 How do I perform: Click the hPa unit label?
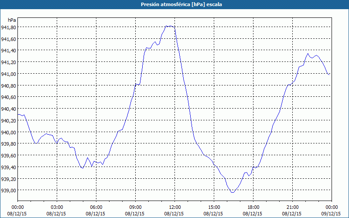pyautogui.click(x=12, y=20)
